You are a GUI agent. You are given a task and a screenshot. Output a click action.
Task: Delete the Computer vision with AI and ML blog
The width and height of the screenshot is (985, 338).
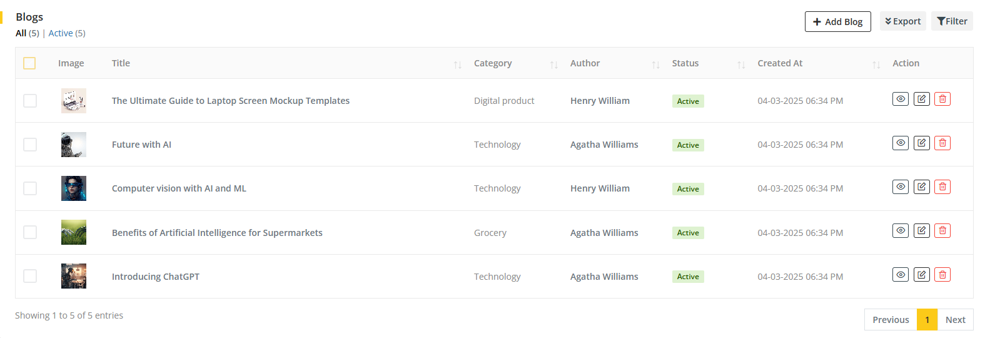tap(942, 187)
